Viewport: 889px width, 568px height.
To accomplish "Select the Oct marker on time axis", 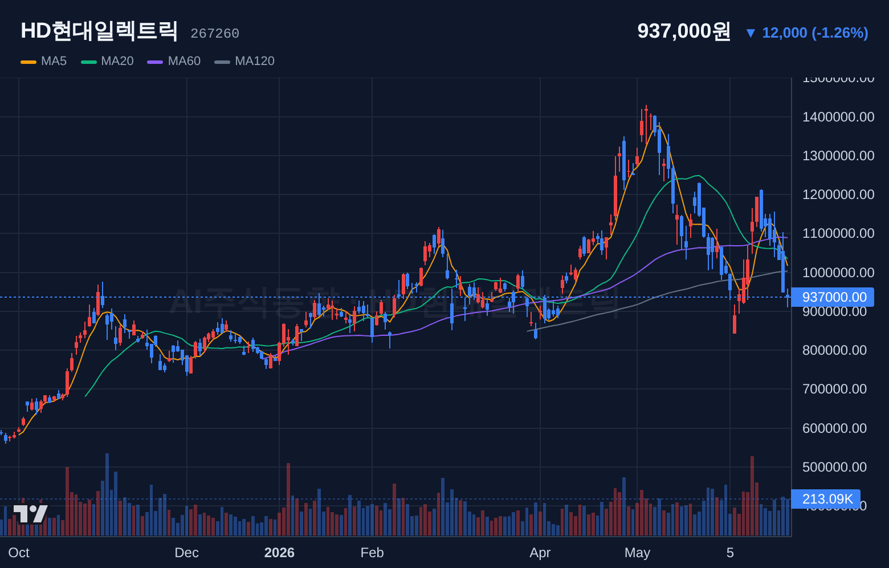I will 19,553.
